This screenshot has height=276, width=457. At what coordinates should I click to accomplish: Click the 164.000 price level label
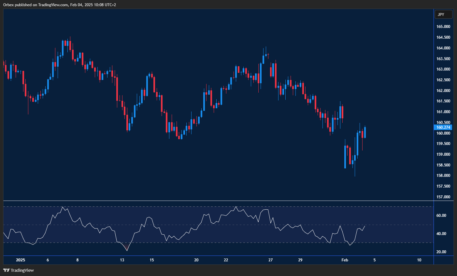click(443, 48)
